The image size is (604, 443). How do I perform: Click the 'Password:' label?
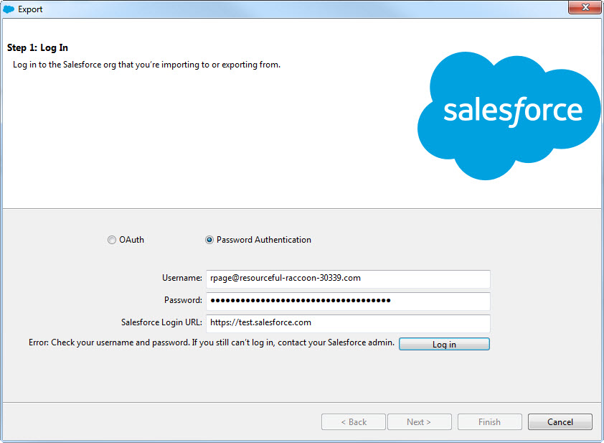pyautogui.click(x=183, y=300)
